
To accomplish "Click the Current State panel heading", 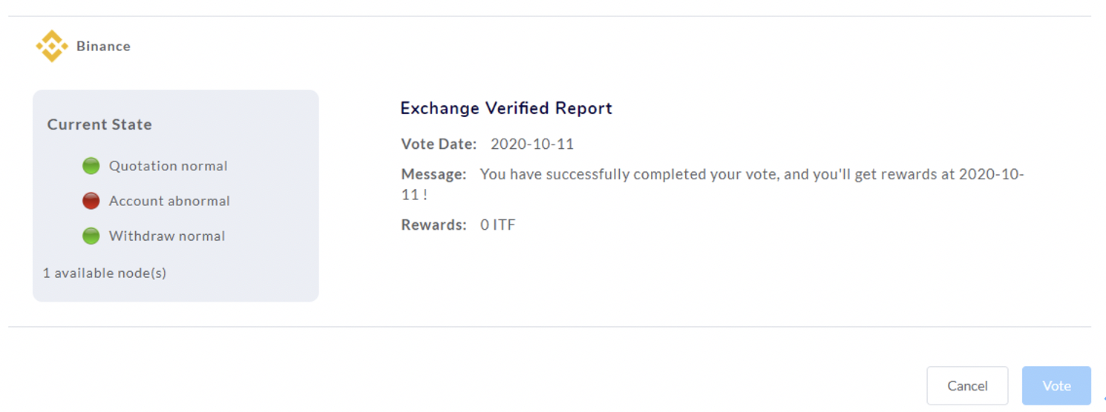I will 99,124.
